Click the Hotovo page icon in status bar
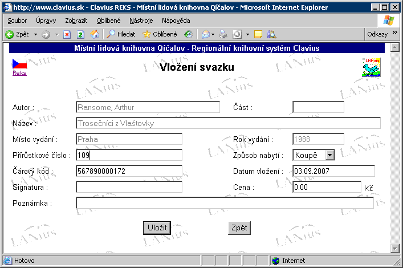 pyautogui.click(x=7, y=261)
